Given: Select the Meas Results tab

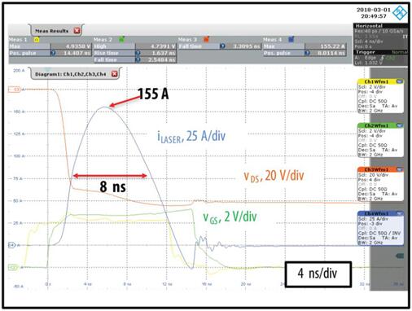Looking at the screenshot, I should (51, 31).
